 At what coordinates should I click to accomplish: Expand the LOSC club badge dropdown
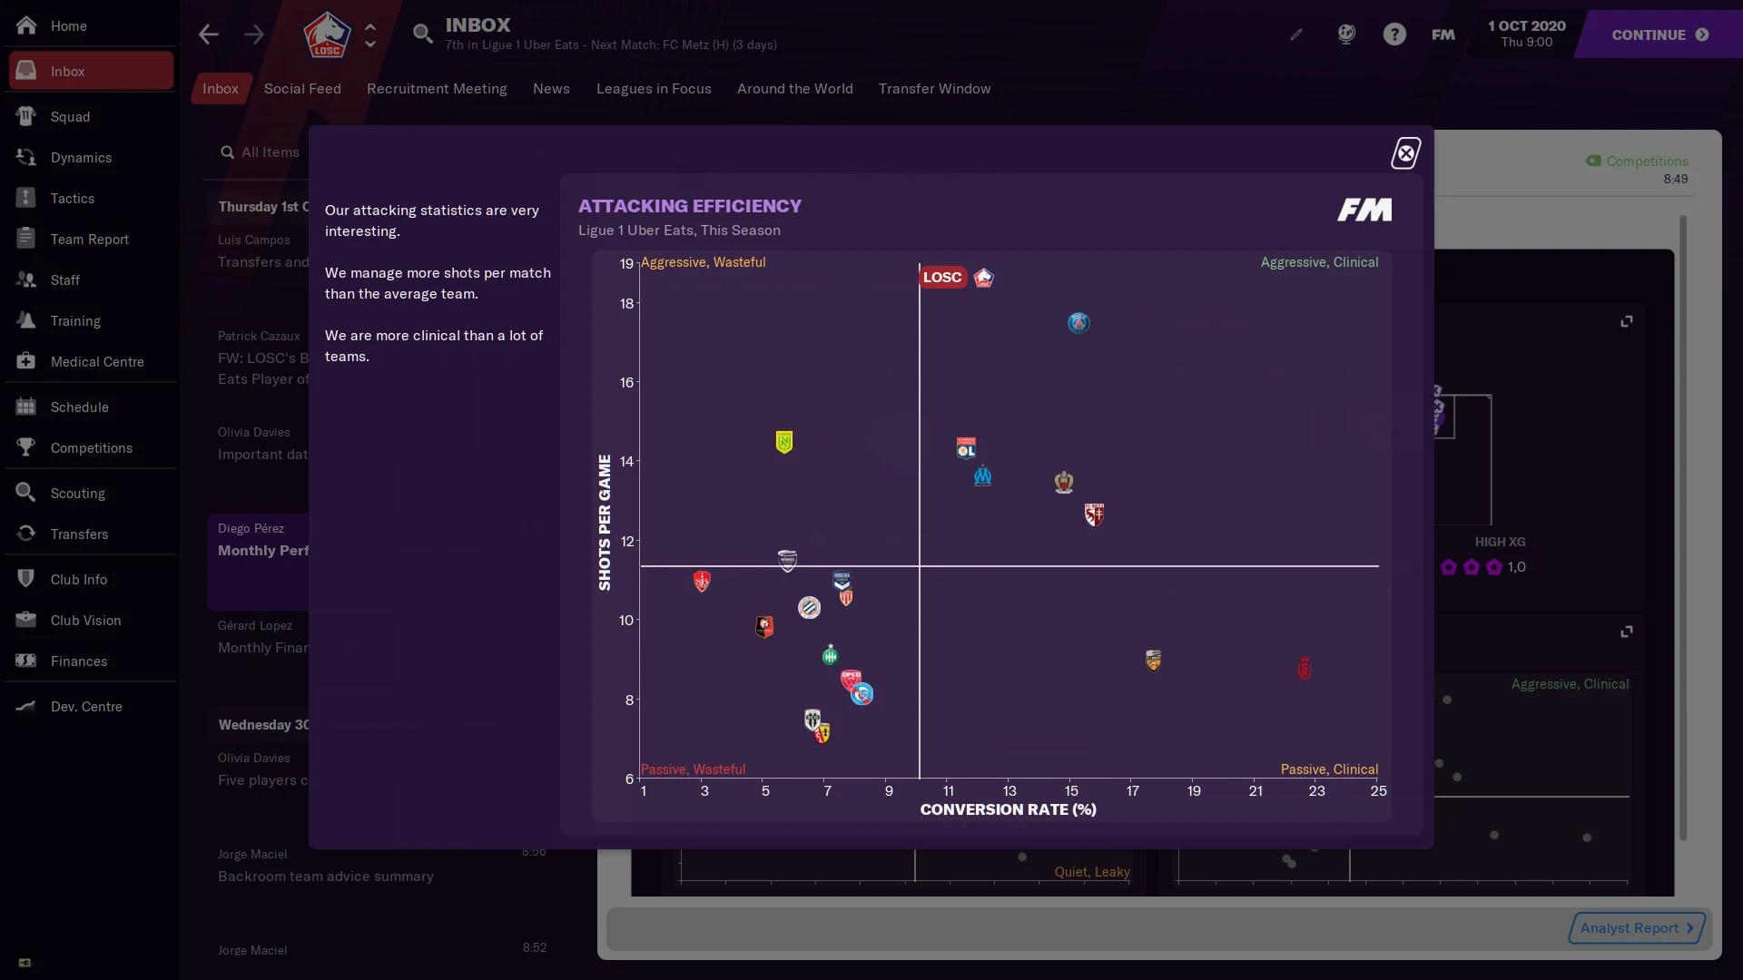pyautogui.click(x=369, y=34)
